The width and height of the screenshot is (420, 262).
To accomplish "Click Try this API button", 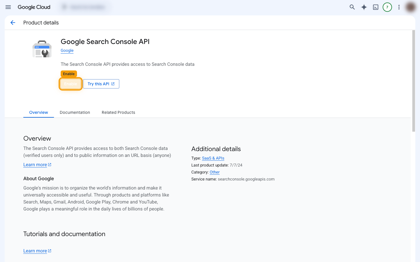I will point(101,84).
